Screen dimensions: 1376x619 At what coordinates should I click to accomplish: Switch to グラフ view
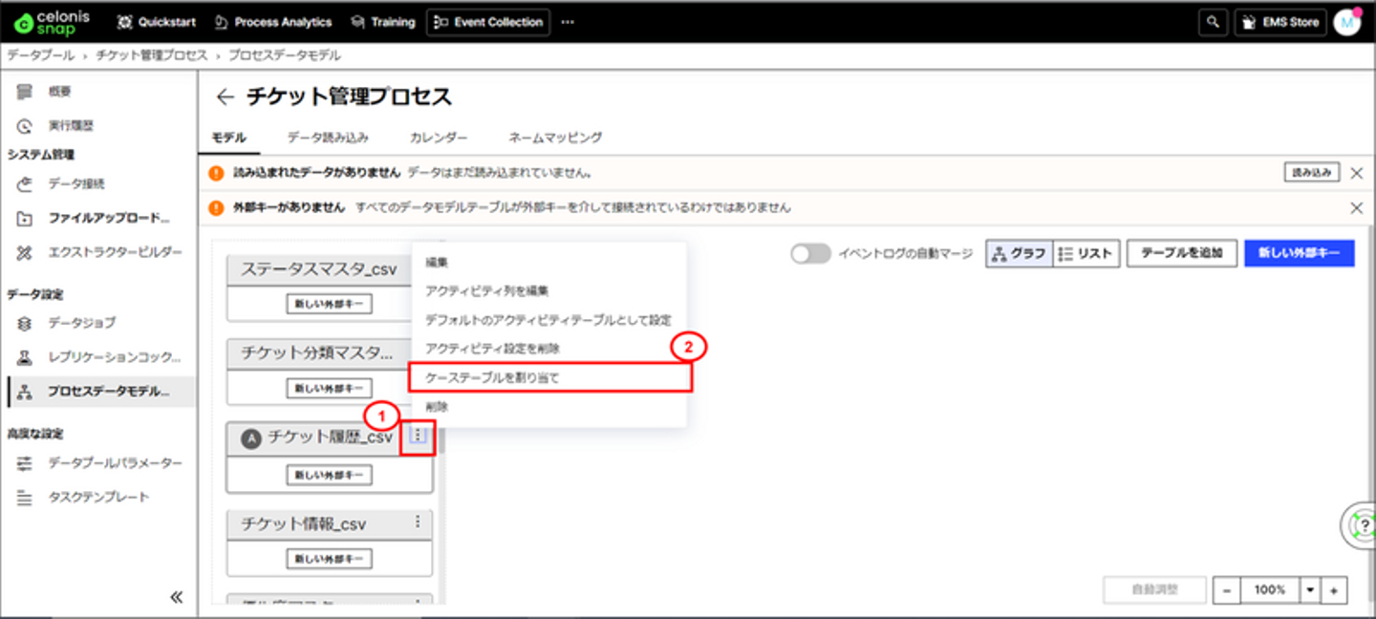(1019, 253)
